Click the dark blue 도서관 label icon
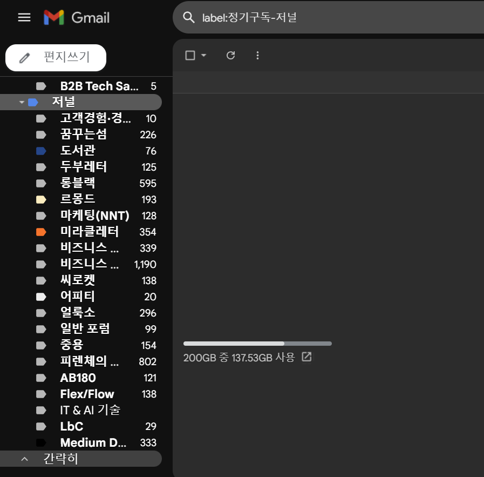 (x=41, y=151)
